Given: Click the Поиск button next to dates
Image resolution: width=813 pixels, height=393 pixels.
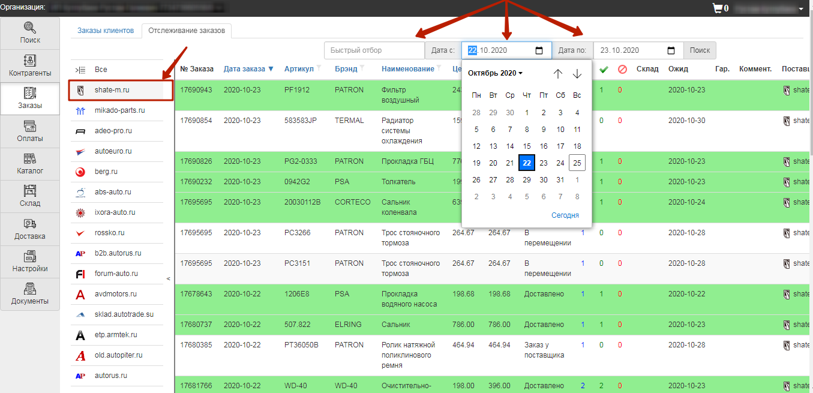Looking at the screenshot, I should click(x=700, y=50).
